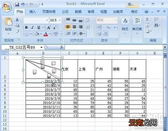Click the Clear eraser icon
168x131 pixels.
(147, 31)
